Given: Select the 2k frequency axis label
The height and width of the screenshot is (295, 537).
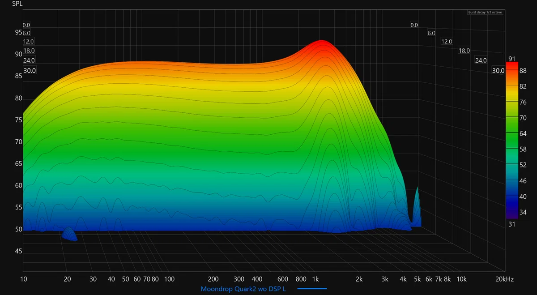Looking at the screenshot, I should (359, 279).
